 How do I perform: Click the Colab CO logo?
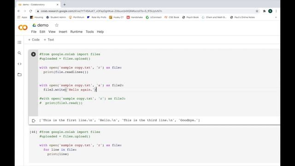(x=23, y=28)
